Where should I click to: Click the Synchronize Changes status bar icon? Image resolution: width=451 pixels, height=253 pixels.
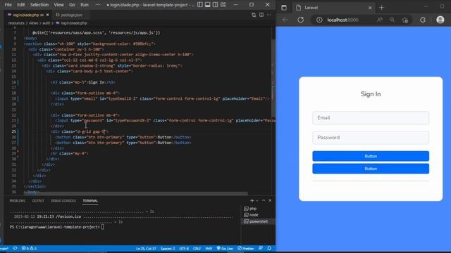click(x=15, y=248)
